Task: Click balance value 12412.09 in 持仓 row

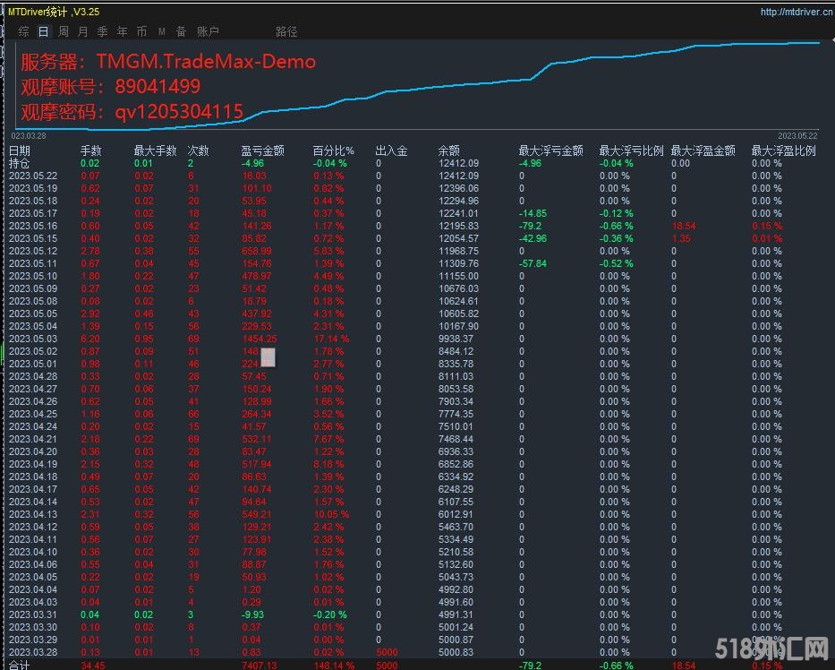Action: point(458,164)
